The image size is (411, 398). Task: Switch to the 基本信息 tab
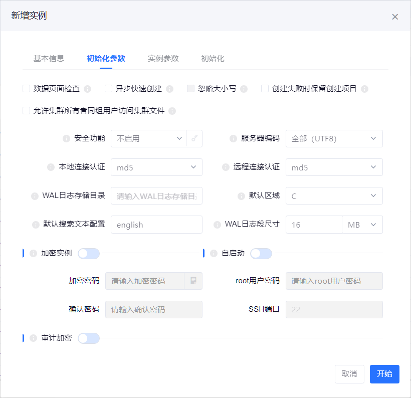tap(49, 59)
